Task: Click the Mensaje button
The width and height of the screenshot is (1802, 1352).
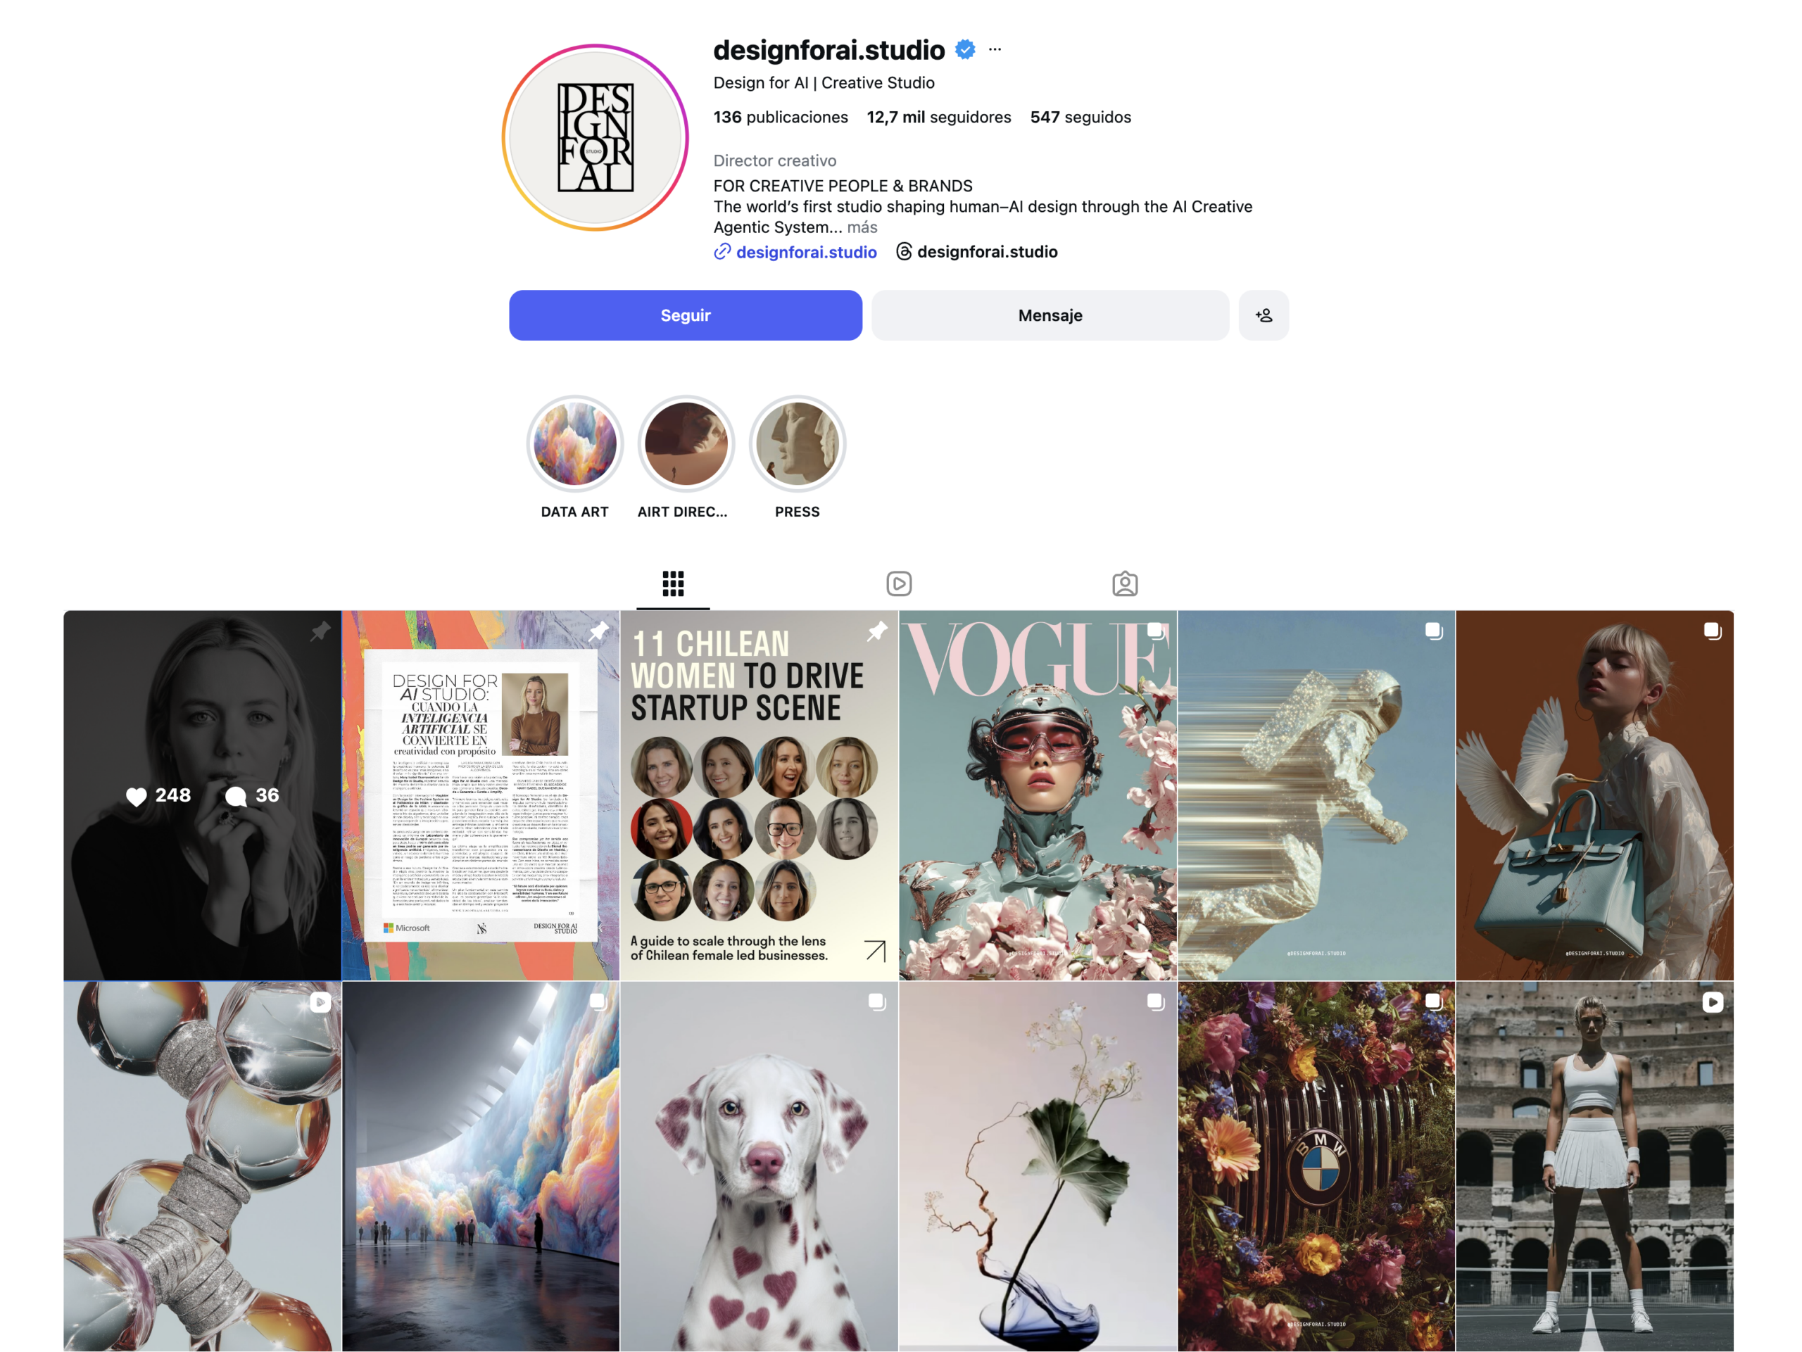Action: click(1050, 315)
